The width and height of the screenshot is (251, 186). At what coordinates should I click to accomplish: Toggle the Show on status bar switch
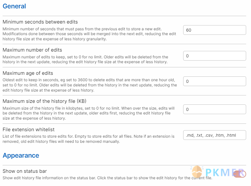click(239, 174)
